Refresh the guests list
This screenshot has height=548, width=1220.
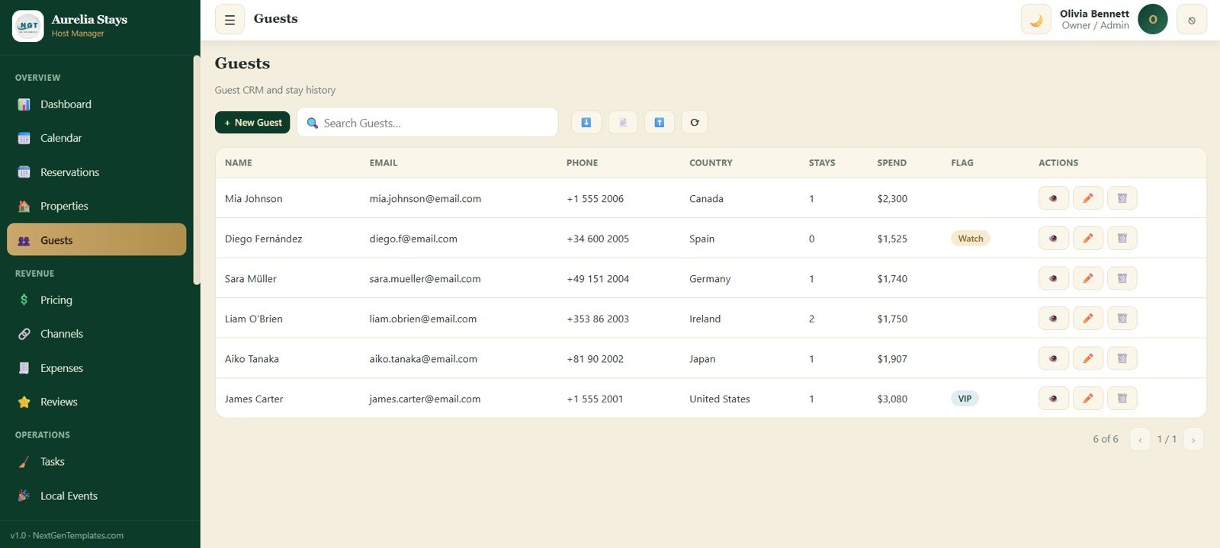coord(695,123)
